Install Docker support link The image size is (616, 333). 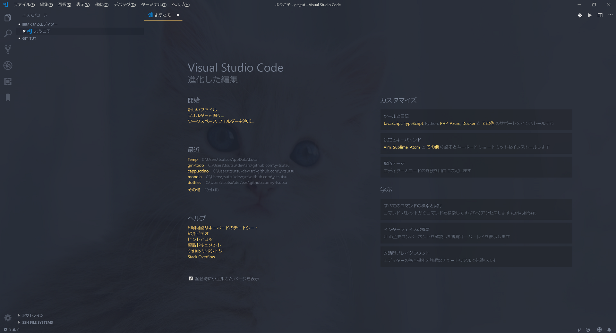click(469, 123)
